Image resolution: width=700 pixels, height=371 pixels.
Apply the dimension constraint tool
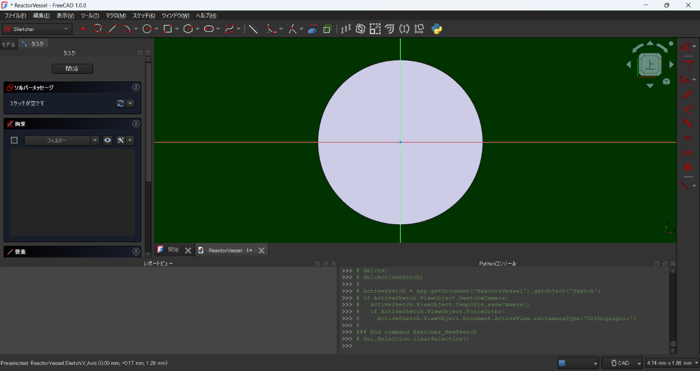[x=685, y=47]
